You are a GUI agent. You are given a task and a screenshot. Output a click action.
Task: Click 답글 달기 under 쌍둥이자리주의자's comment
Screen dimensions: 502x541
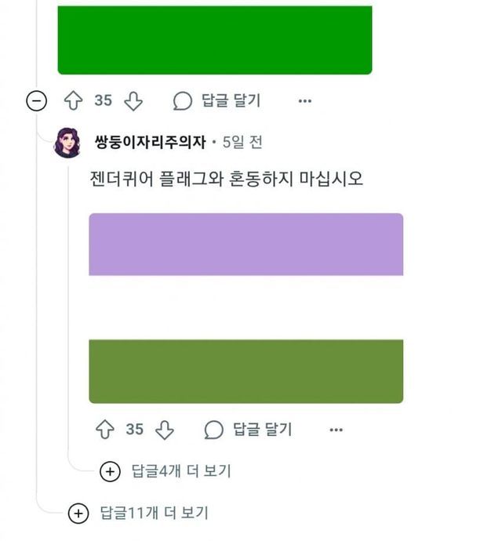pos(248,429)
